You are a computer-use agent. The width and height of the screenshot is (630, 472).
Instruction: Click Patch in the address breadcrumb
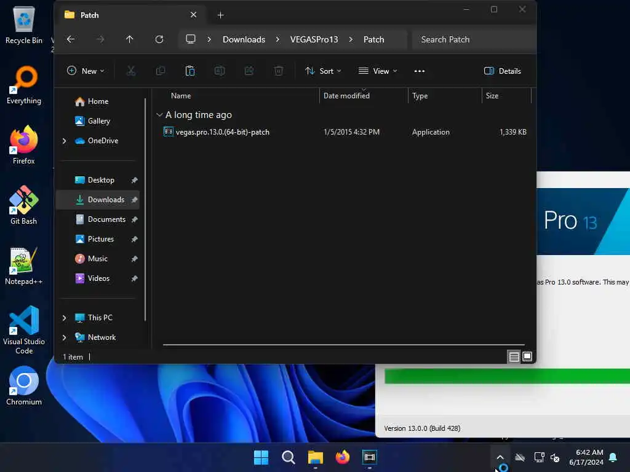click(373, 39)
